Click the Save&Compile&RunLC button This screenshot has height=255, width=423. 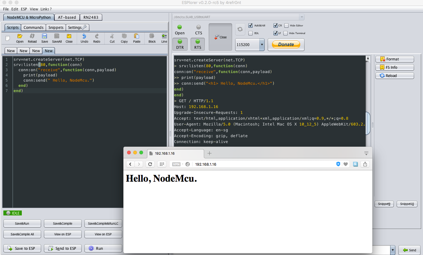[103, 223]
